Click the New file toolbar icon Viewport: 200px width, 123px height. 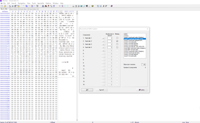[x=2, y=6]
